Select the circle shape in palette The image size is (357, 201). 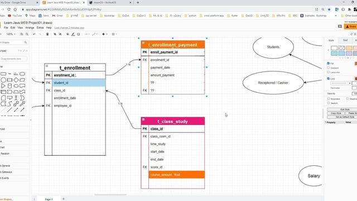(3, 80)
